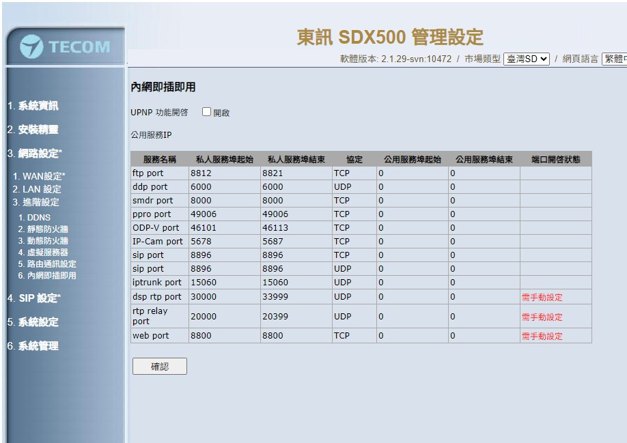Viewport: 627px width, 443px height.
Task: Click the ftp port service name cell
Action: (x=160, y=173)
